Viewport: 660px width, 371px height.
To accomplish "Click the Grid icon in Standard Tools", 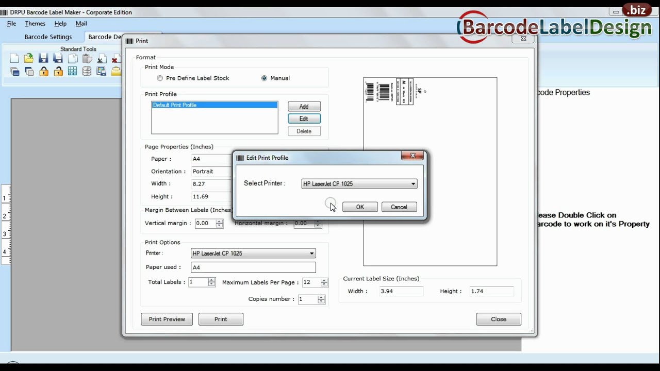I will pos(73,72).
